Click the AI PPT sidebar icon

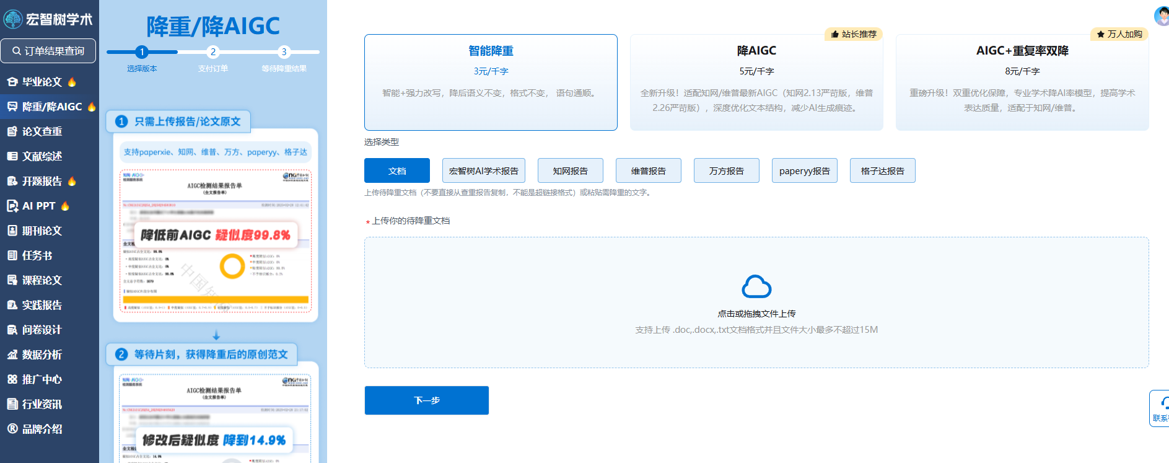click(12, 206)
